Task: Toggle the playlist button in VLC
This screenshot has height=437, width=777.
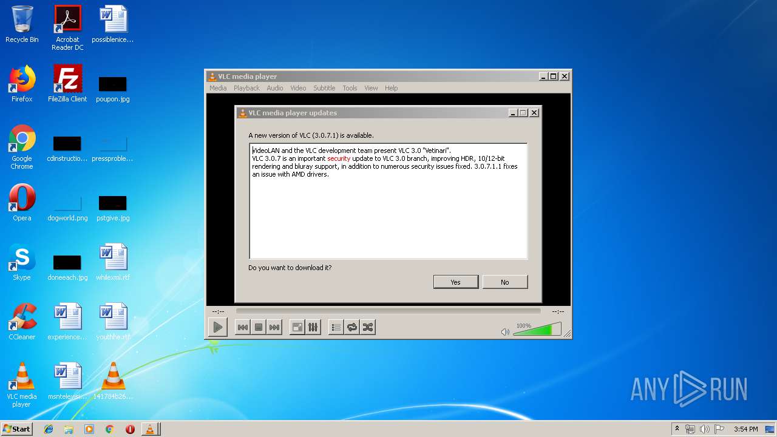Action: 336,327
